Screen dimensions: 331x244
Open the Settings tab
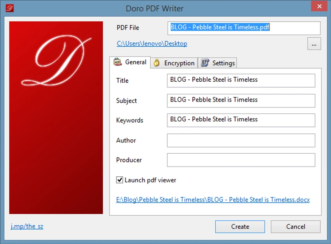click(x=217, y=63)
